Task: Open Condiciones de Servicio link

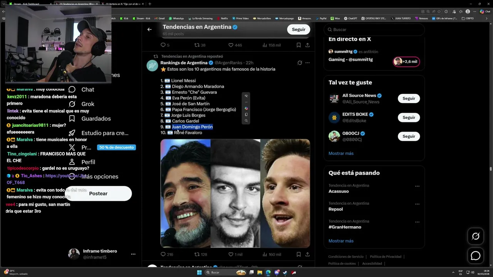Action: [345, 257]
